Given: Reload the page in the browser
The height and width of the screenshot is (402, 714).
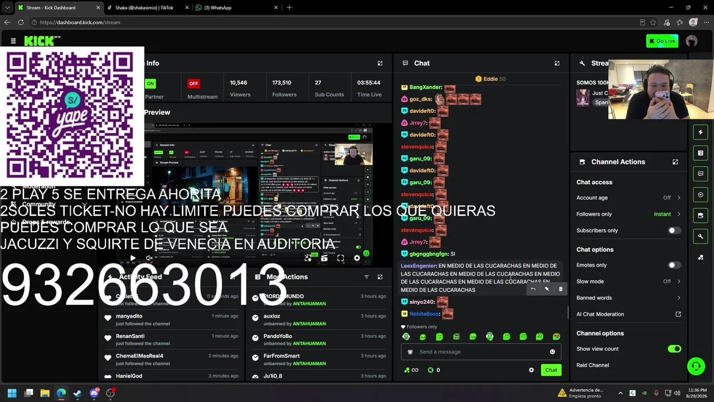Looking at the screenshot, I should [x=21, y=22].
